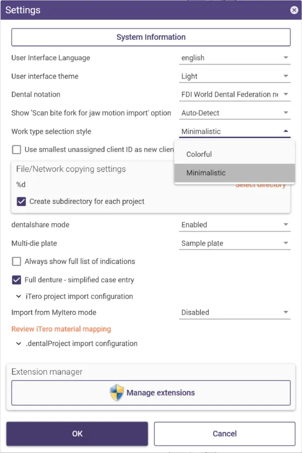
Task: Collapse the .dentalProject import configuration chevron
Action: pos(19,344)
